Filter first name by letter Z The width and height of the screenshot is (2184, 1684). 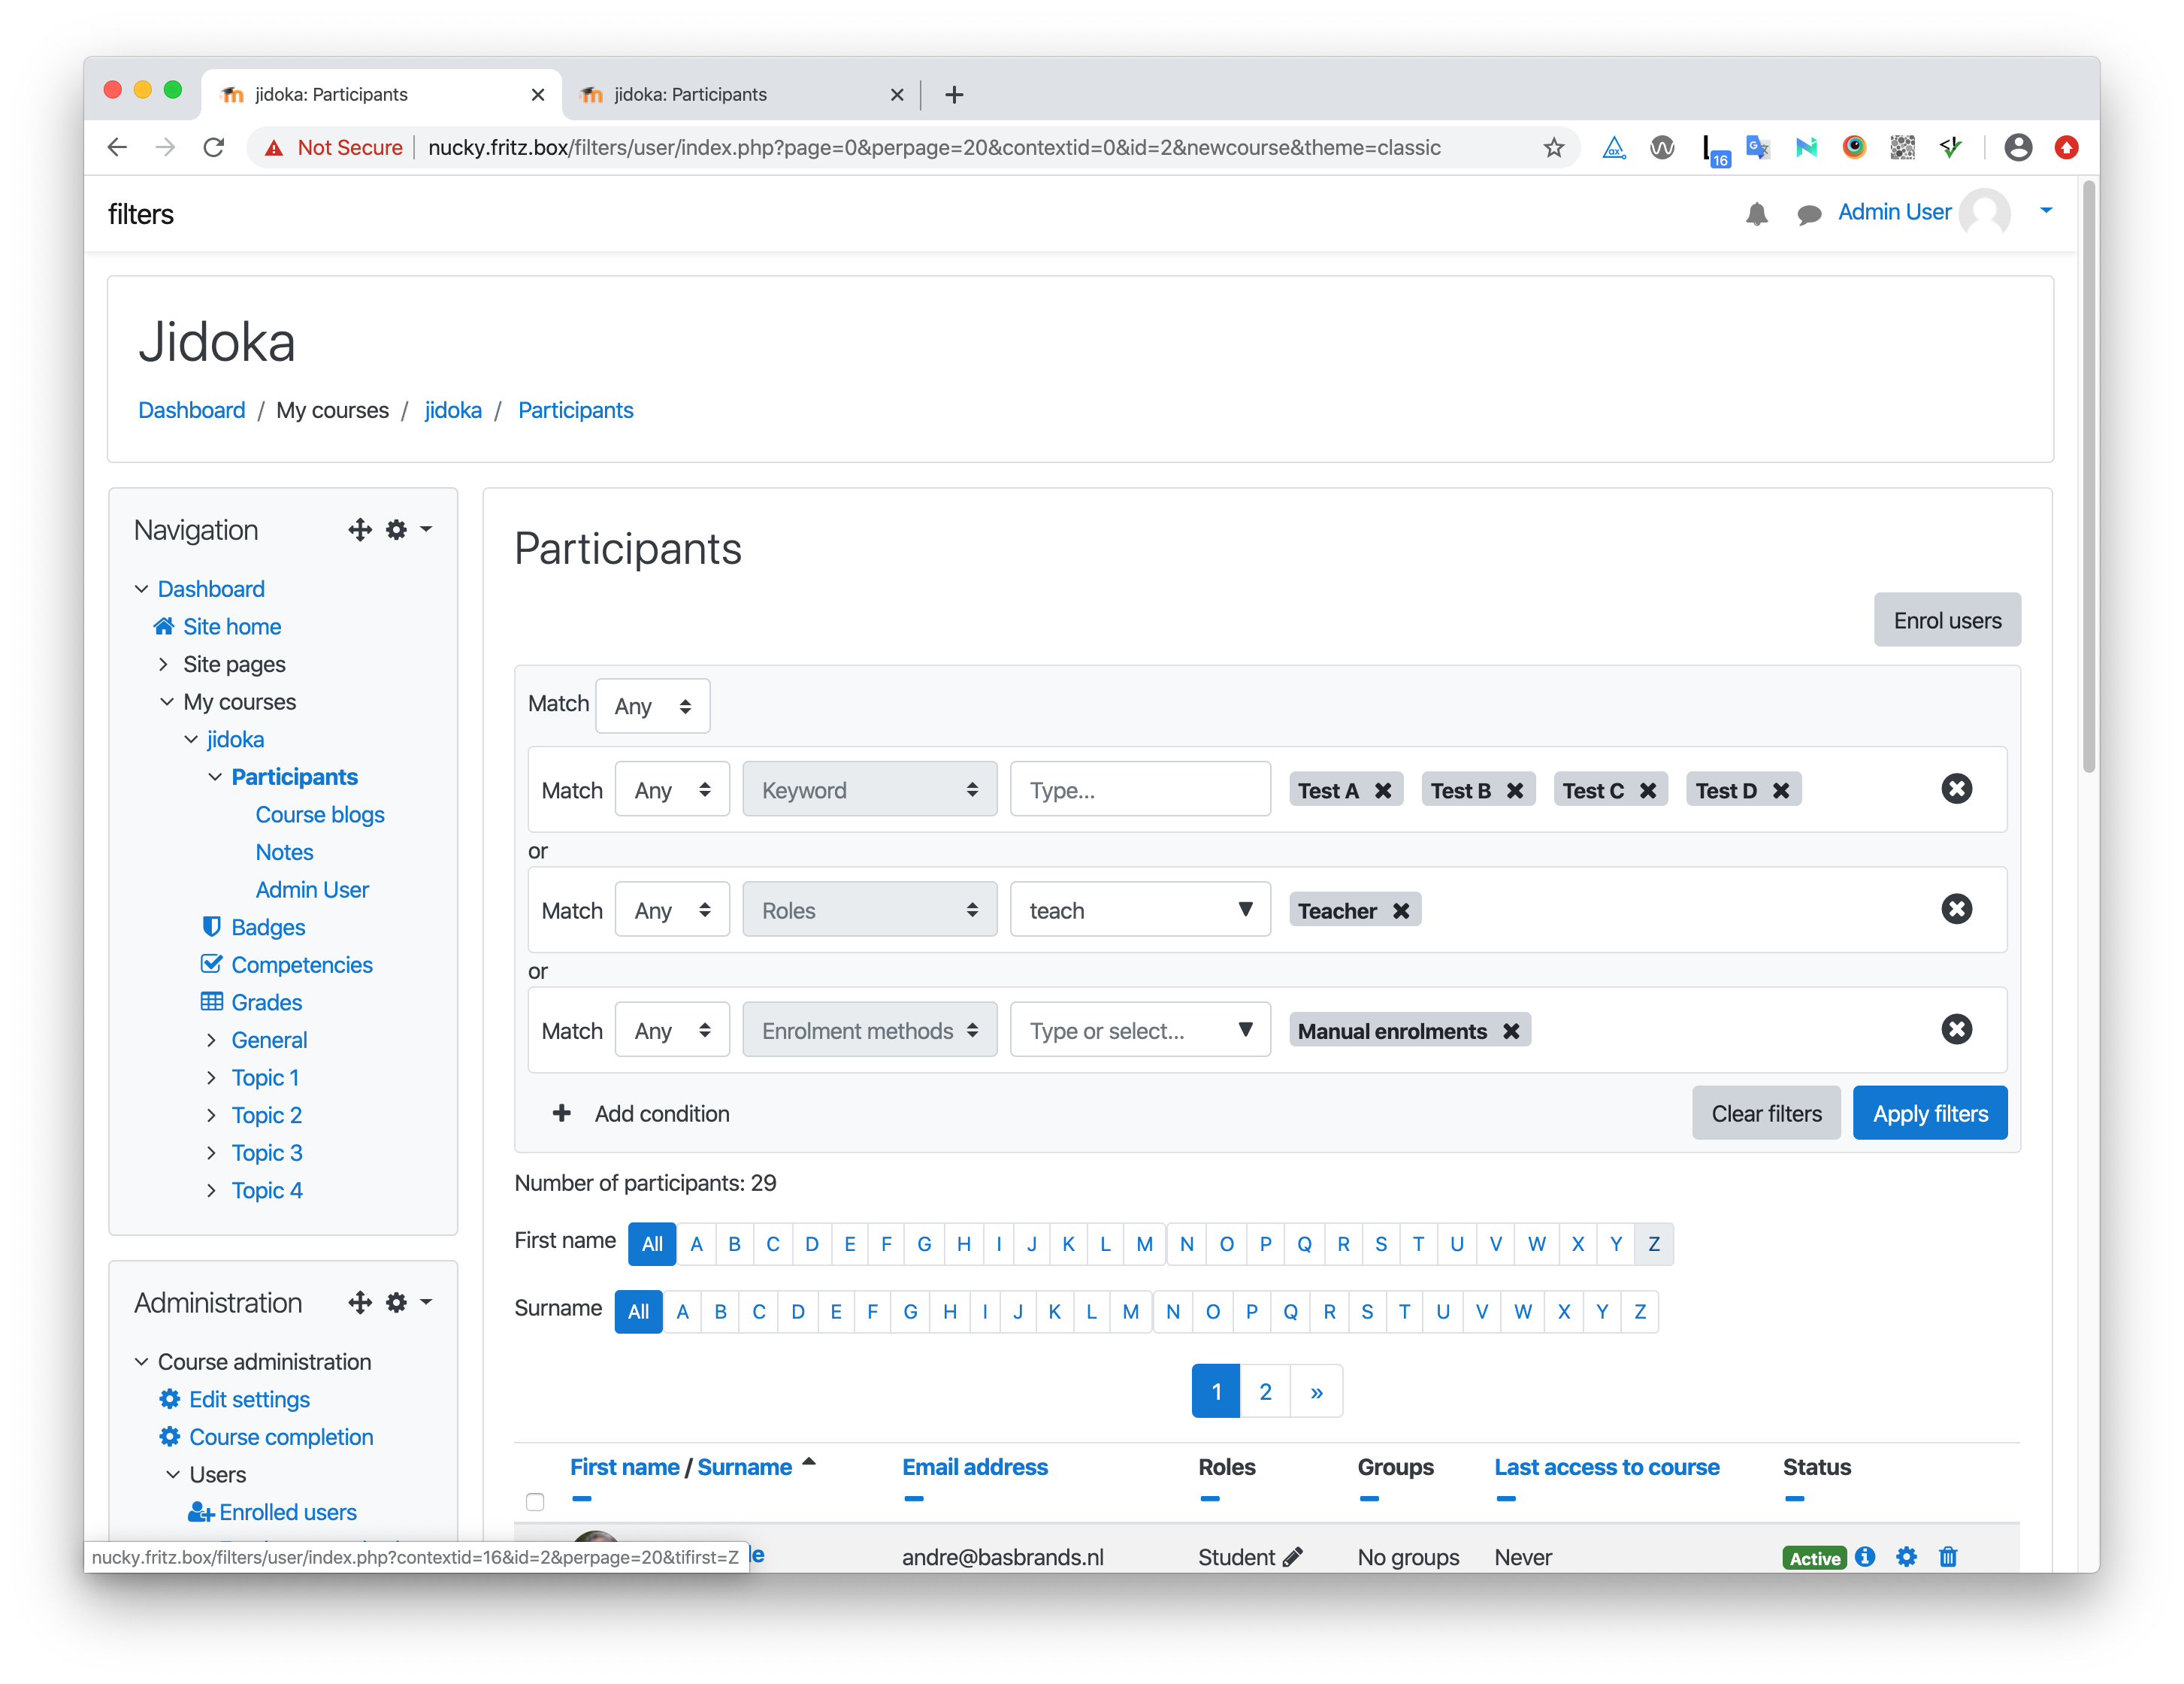click(1653, 1243)
